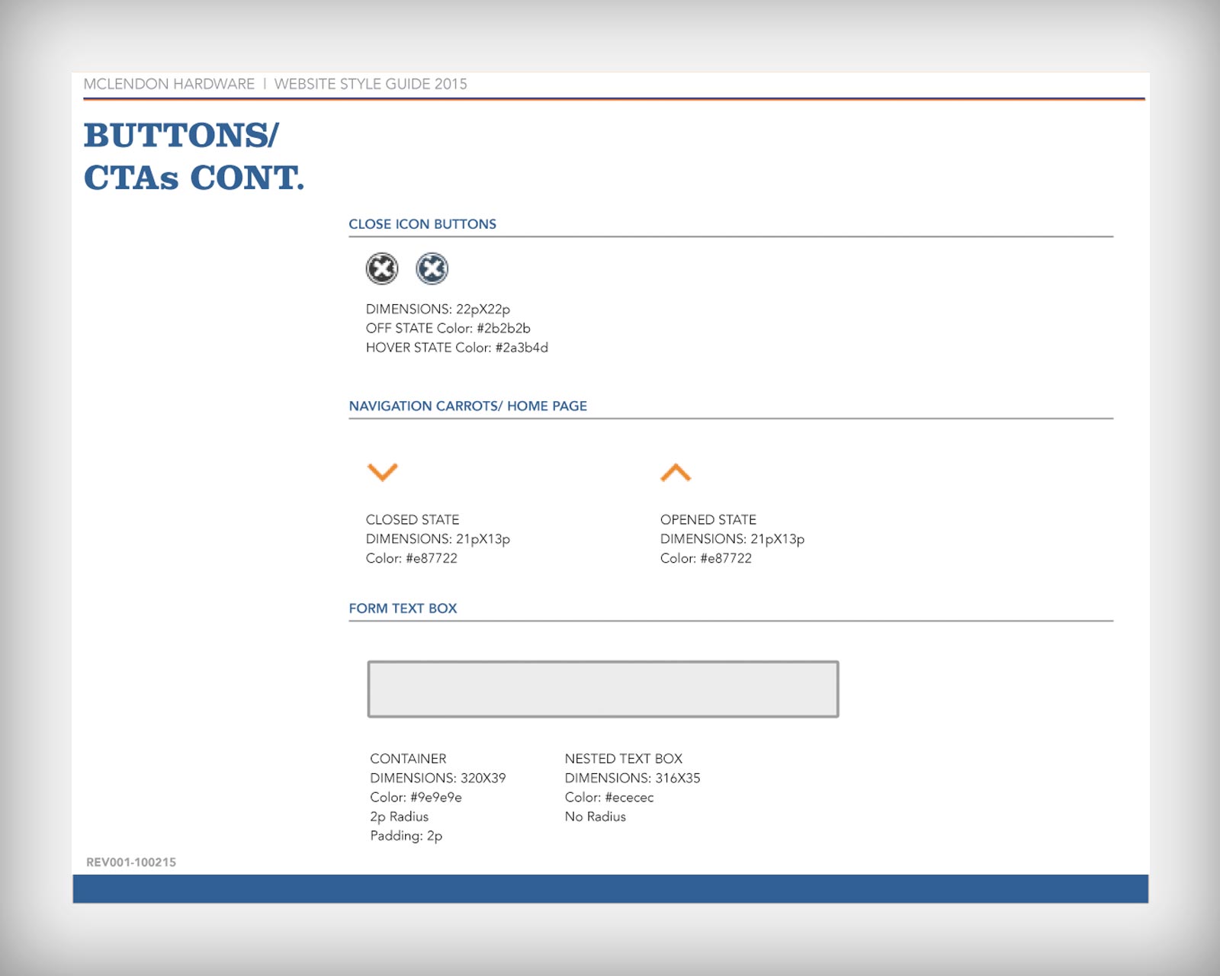
Task: Click '2p Radius' text
Action: tap(399, 817)
